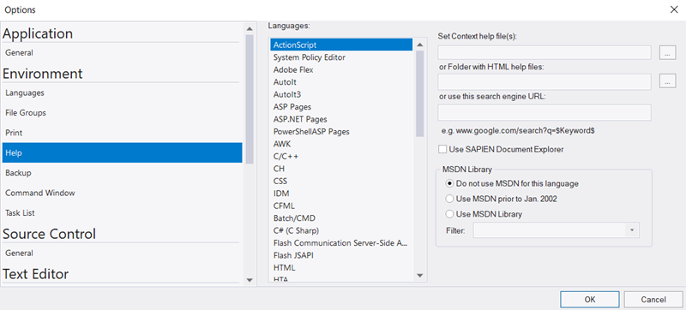
Task: Select PowerShellASP Pages entry
Action: click(x=341, y=131)
